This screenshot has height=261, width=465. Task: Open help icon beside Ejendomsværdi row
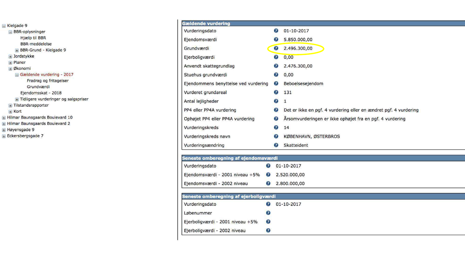(276, 40)
